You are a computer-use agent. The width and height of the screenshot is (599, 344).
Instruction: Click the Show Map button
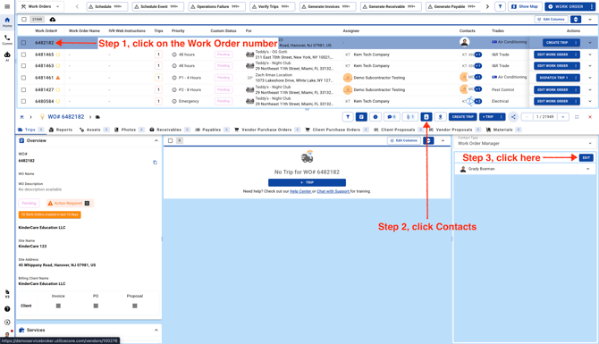coord(525,6)
